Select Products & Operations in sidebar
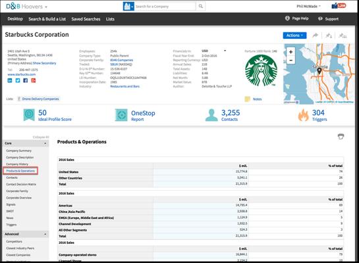 (20, 171)
